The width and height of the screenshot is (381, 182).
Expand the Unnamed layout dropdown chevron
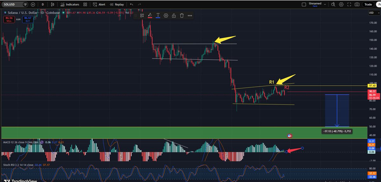point(325,4)
